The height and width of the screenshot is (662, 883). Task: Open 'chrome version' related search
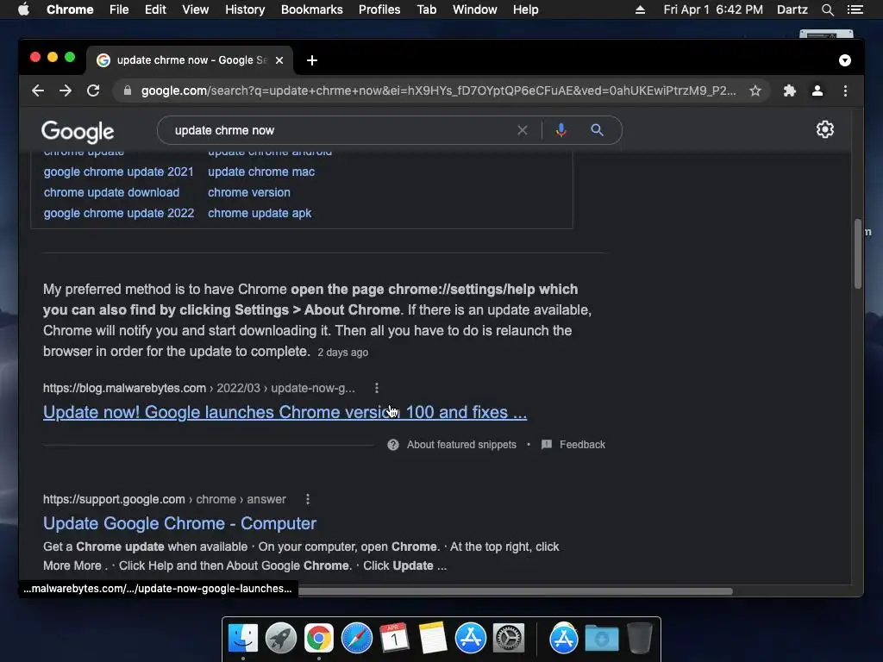(249, 192)
